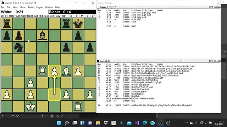Select the white pawn on f2
The width and height of the screenshot is (227, 127).
[x=66, y=95]
